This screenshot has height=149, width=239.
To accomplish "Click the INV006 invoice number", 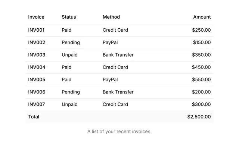I will [x=37, y=92].
